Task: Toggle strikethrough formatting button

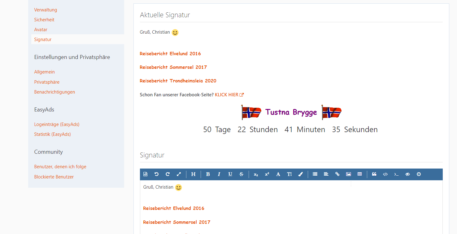Action: coord(241,174)
